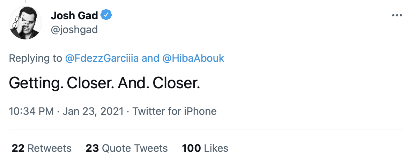Image resolution: width=415 pixels, height=164 pixels.
Task: View the 22 Retweets list
Action: [42, 148]
